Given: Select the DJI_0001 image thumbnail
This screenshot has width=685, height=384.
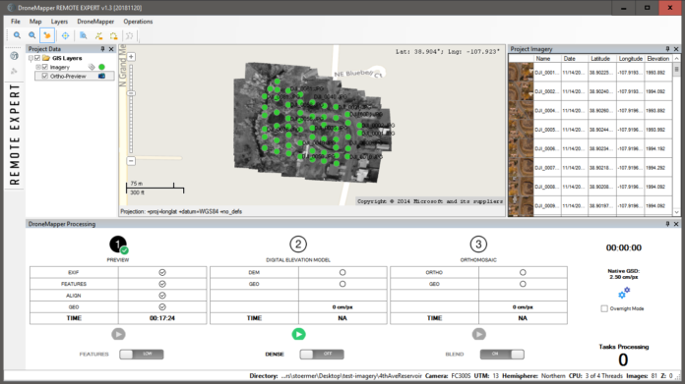Looking at the screenshot, I should [521, 73].
